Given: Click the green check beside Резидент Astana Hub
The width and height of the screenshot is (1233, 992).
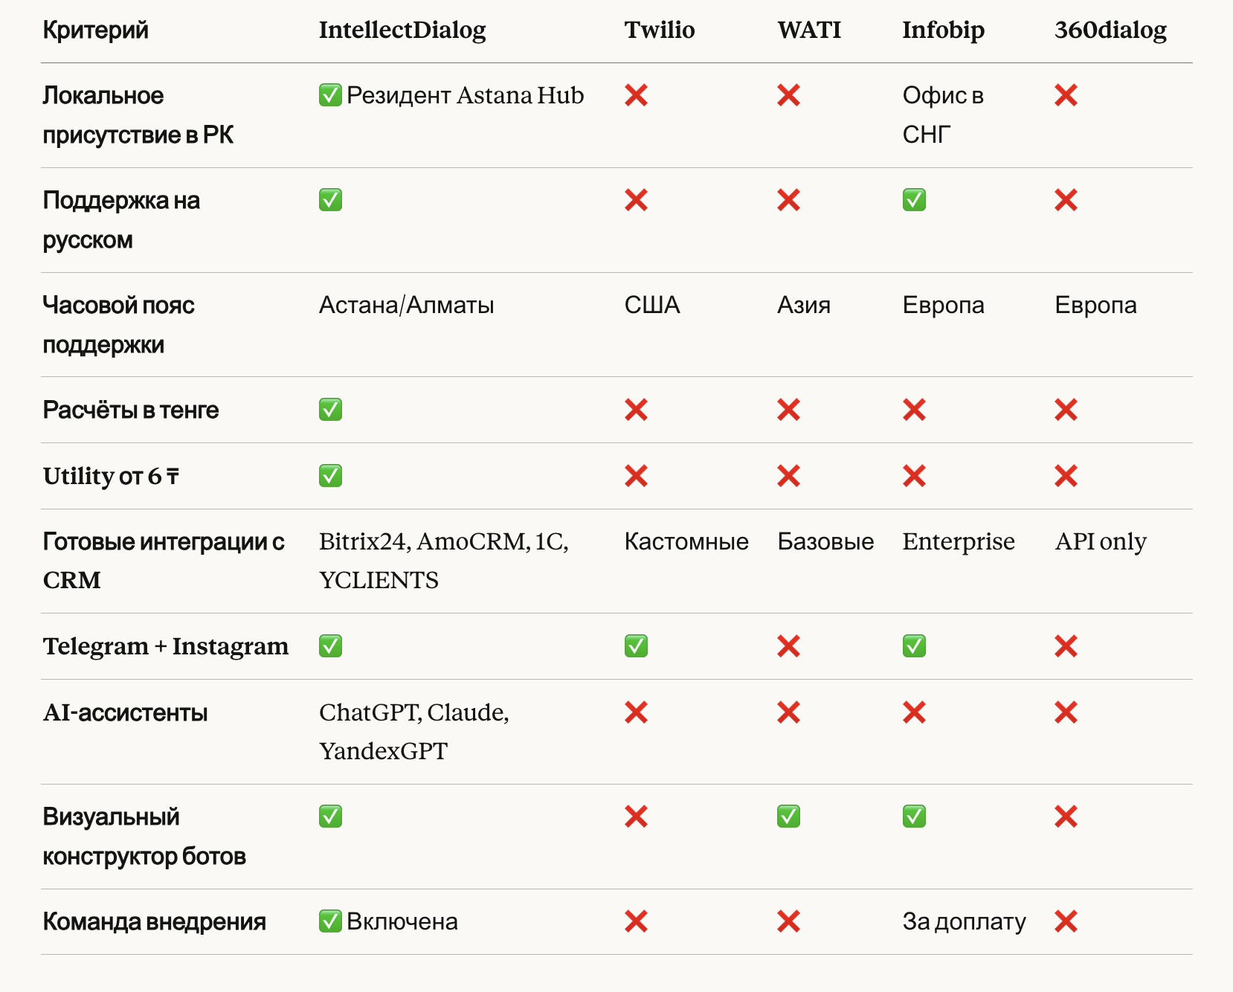Looking at the screenshot, I should [x=330, y=95].
